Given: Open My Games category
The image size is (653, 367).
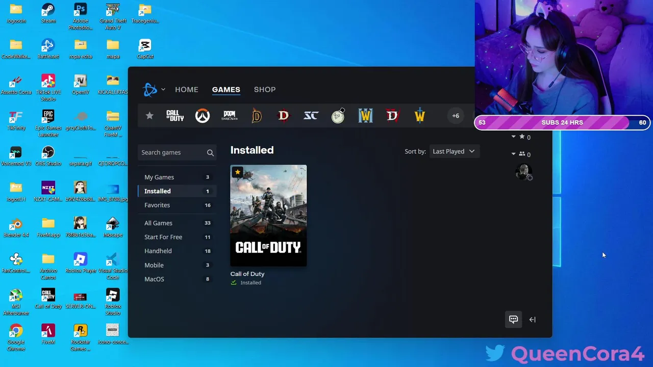Looking at the screenshot, I should [177, 177].
